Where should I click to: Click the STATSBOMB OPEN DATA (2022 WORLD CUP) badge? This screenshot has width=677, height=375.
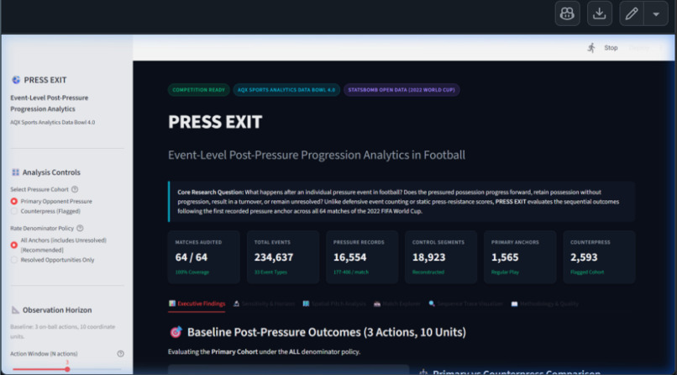point(401,90)
